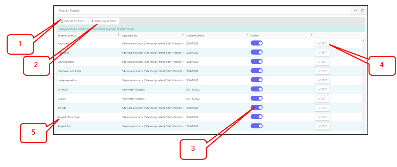Edit the On Site event

click(x=322, y=108)
